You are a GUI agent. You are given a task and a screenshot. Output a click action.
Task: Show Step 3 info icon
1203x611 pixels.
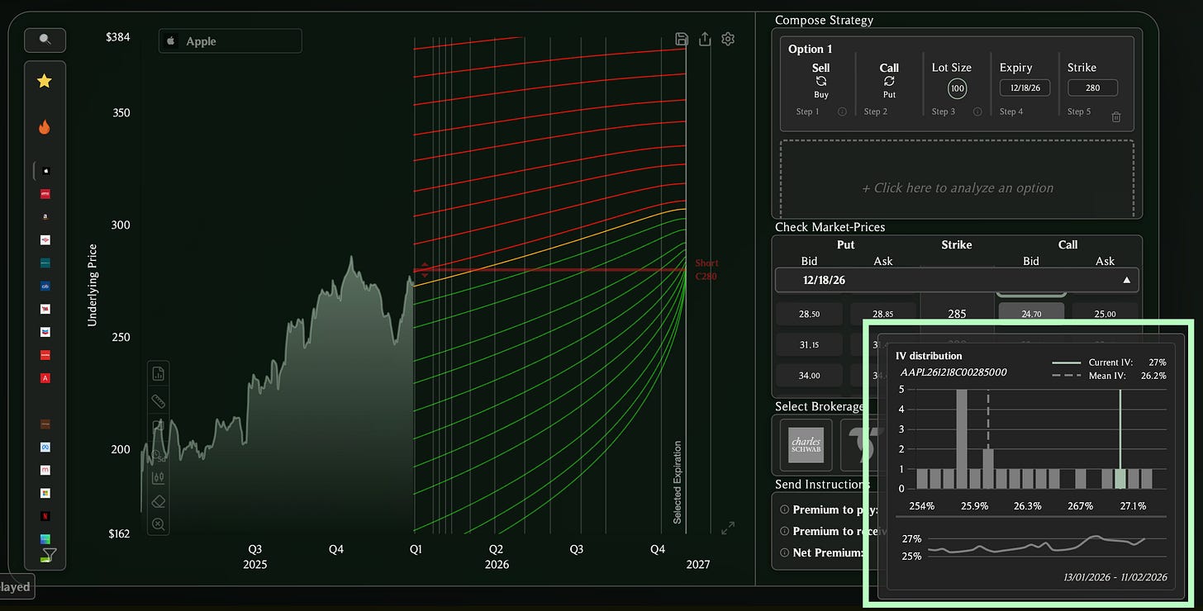pos(977,111)
